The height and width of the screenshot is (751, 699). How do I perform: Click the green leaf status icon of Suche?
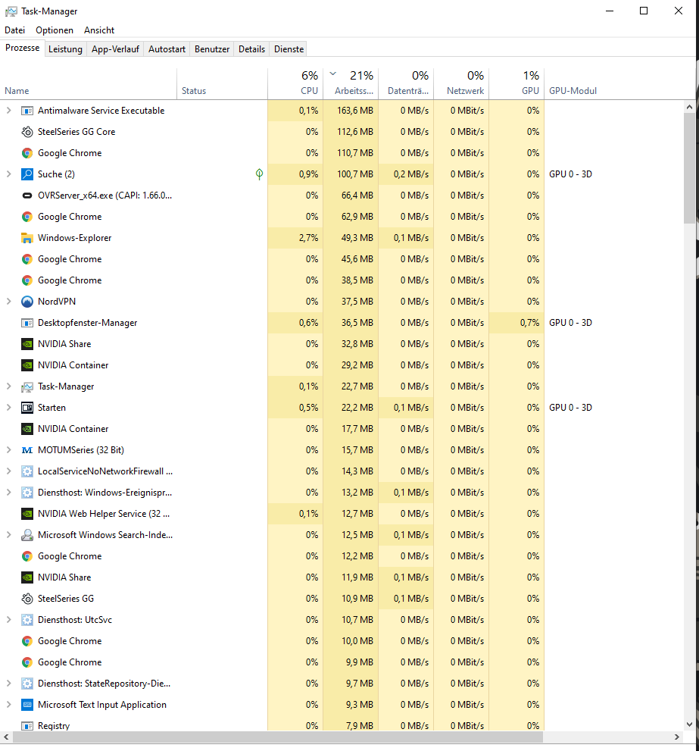point(259,174)
